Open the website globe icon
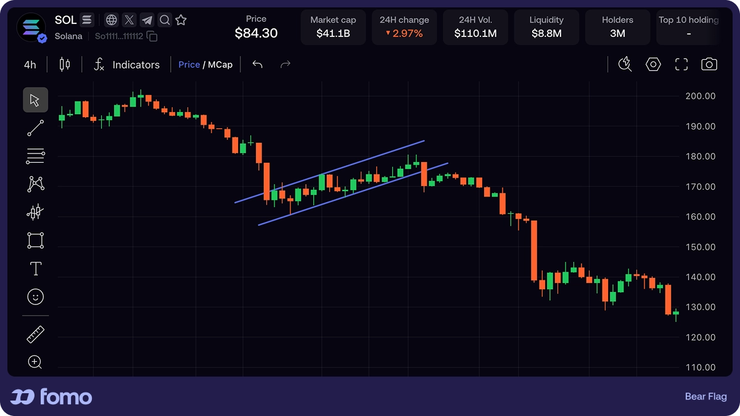This screenshot has width=740, height=416. pyautogui.click(x=112, y=20)
